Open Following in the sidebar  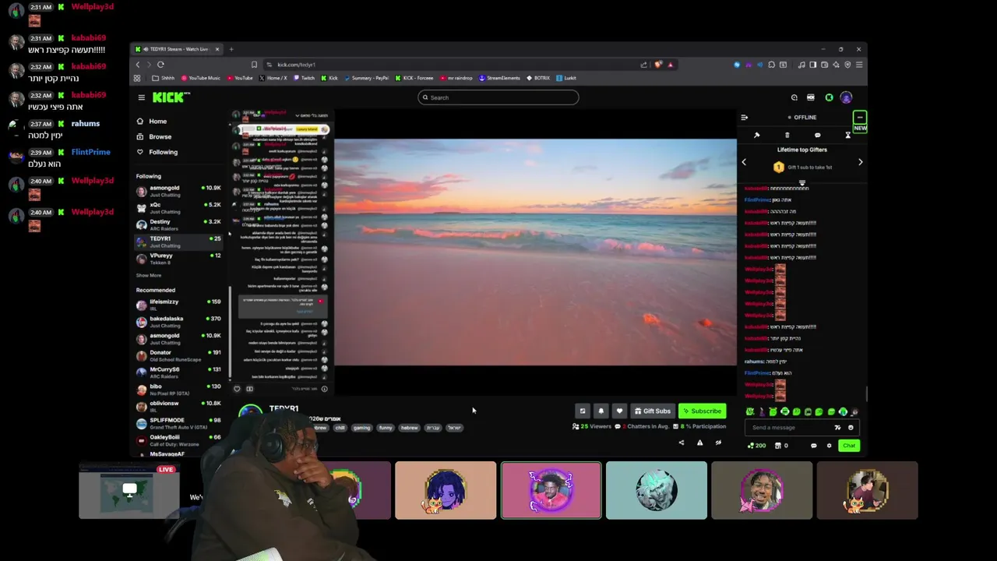pyautogui.click(x=157, y=152)
